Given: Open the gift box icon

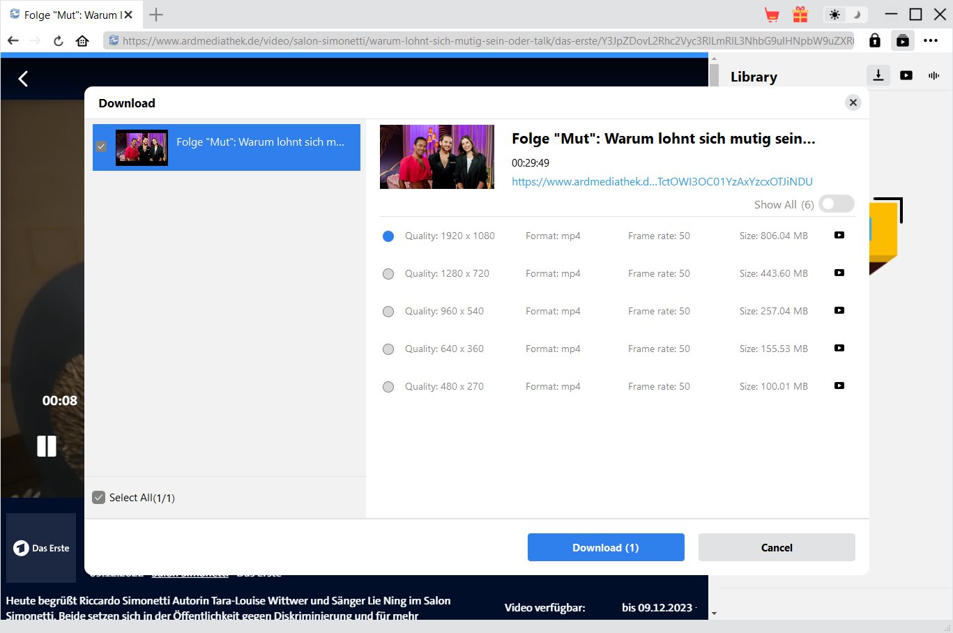Looking at the screenshot, I should pyautogui.click(x=800, y=15).
